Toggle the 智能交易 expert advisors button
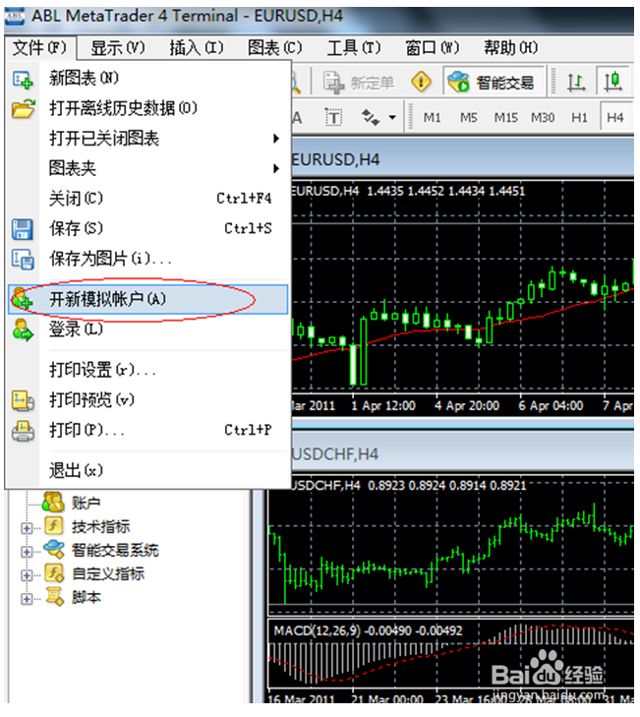The image size is (640, 717). point(493,83)
